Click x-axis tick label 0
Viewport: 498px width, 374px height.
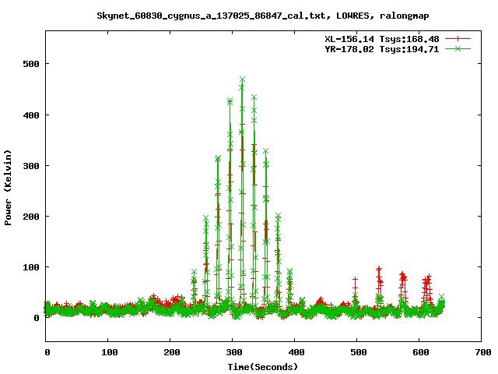coord(47,352)
